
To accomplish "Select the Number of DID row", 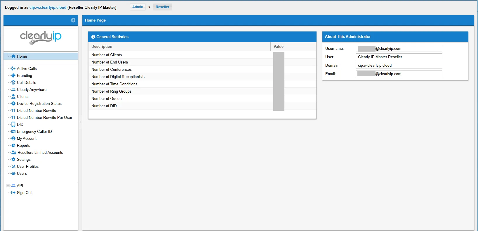I will pyautogui.click(x=202, y=106).
